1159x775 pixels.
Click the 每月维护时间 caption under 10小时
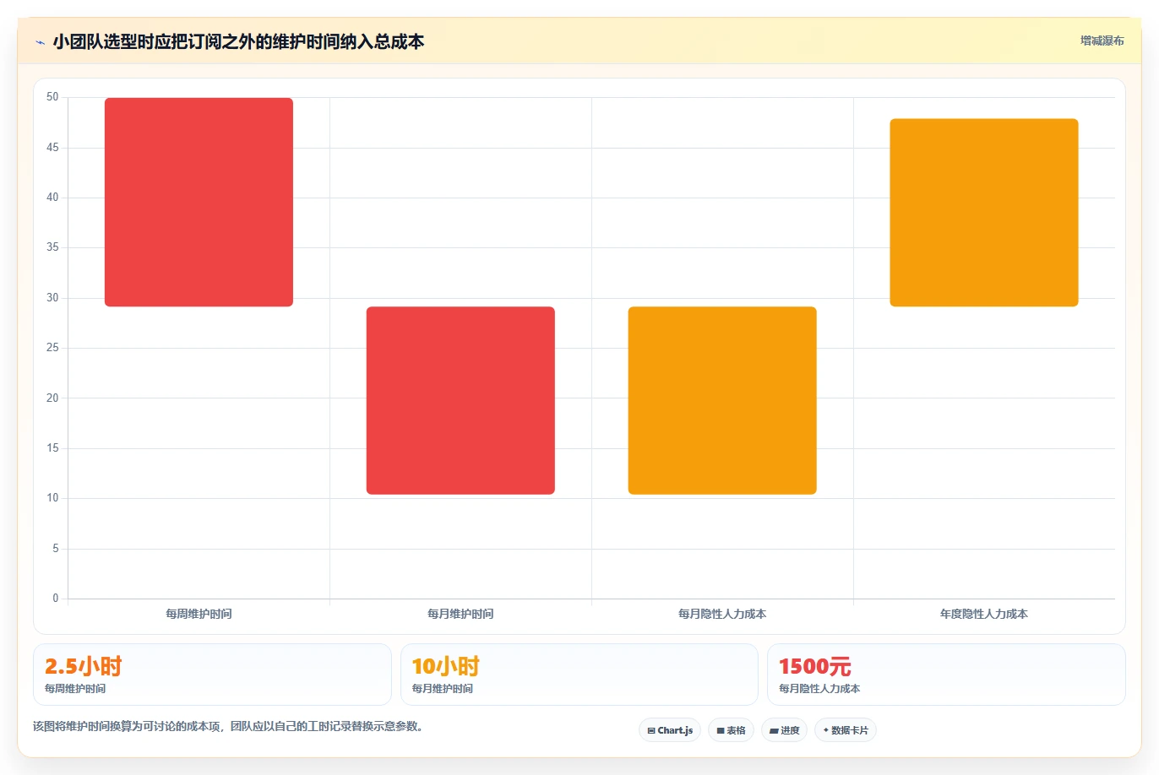coord(443,689)
